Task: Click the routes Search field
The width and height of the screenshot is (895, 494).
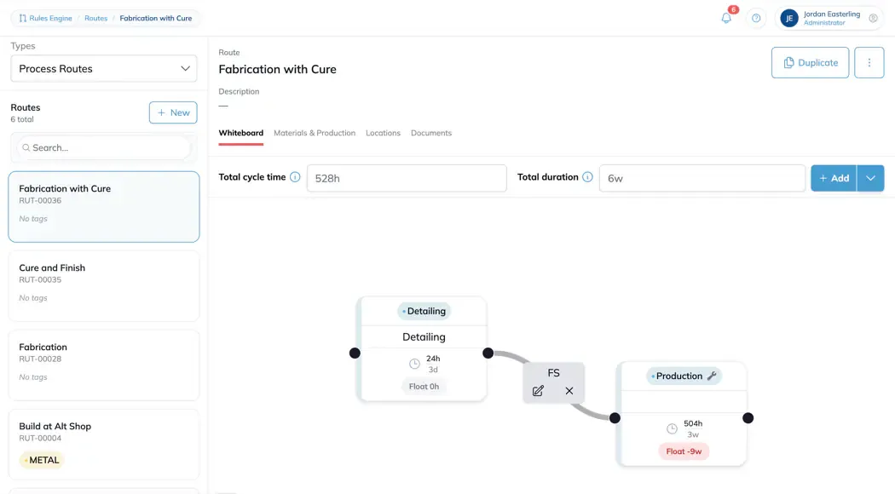Action: coord(104,147)
